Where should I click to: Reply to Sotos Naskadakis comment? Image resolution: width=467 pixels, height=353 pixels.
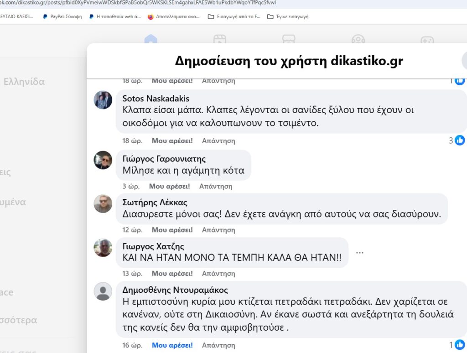coord(218,140)
